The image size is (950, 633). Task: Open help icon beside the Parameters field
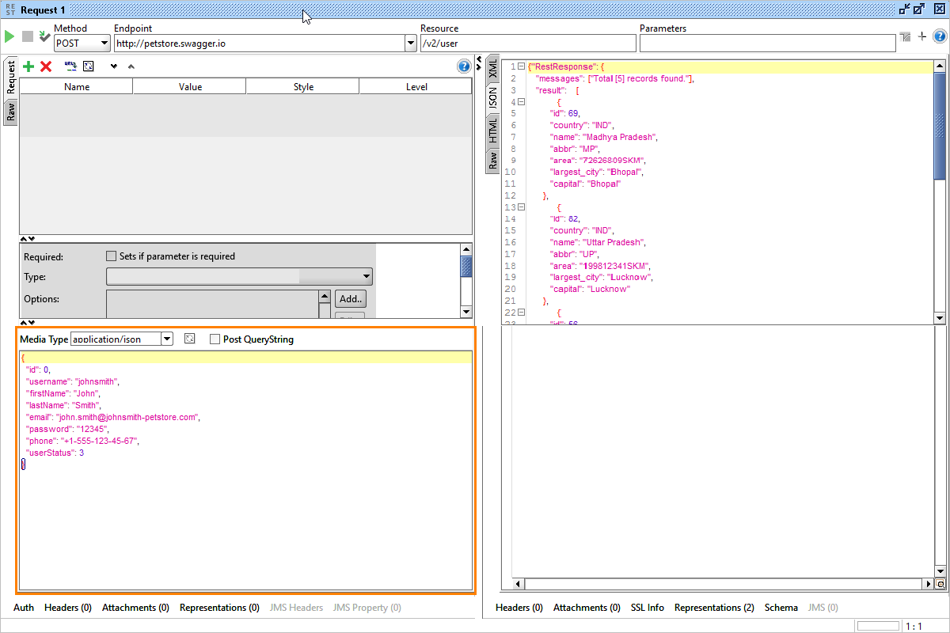[x=940, y=36]
